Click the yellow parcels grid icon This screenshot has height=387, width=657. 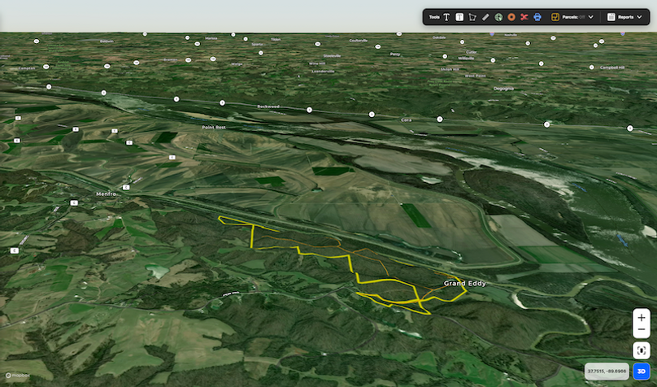555,16
